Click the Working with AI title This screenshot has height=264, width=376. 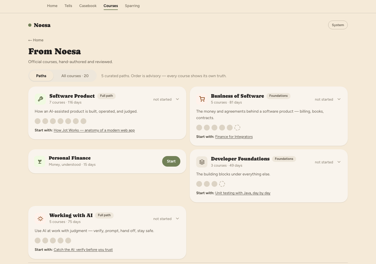(x=71, y=215)
